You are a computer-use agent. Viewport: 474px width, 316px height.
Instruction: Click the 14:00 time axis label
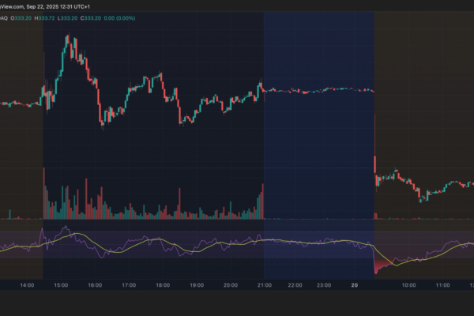pyautogui.click(x=26, y=284)
